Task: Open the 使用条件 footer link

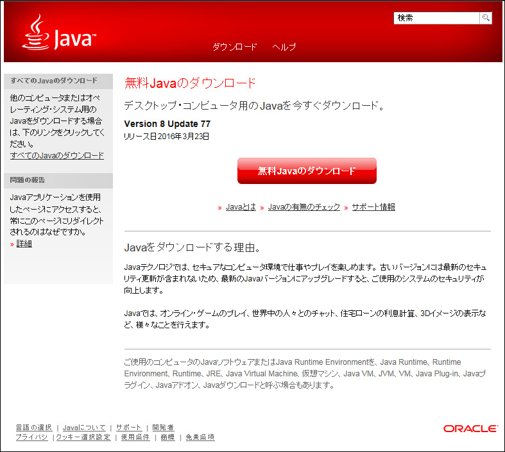Action: pyautogui.click(x=135, y=437)
